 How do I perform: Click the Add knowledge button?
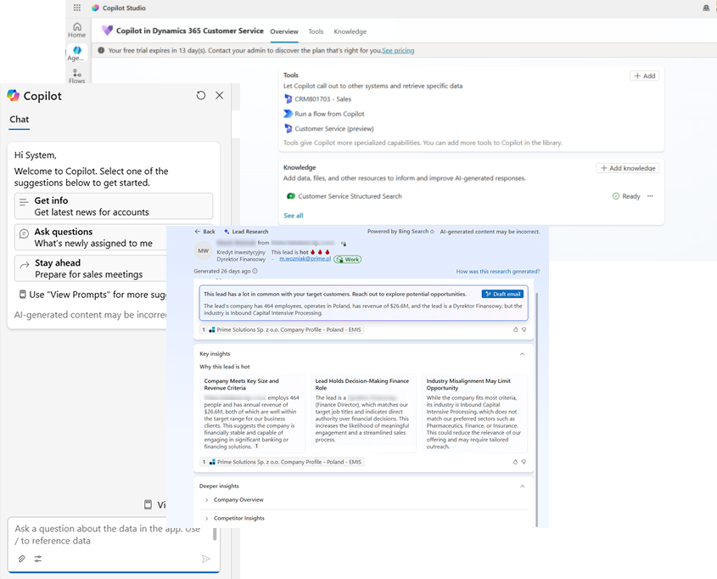628,168
